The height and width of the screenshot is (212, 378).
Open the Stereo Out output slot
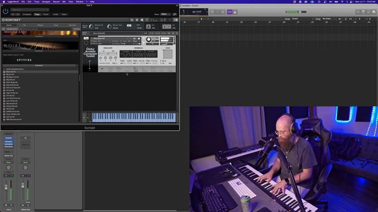(x=8, y=155)
